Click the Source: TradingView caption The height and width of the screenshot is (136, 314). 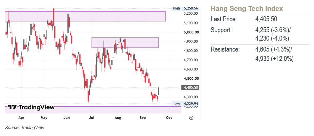pyautogui.click(x=25, y=128)
